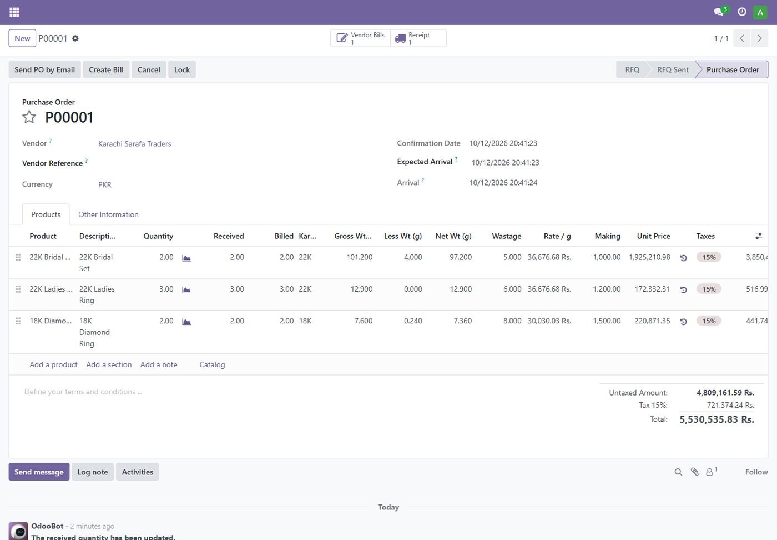The width and height of the screenshot is (777, 540).
Task: Click the Add a section link
Action: click(109, 364)
